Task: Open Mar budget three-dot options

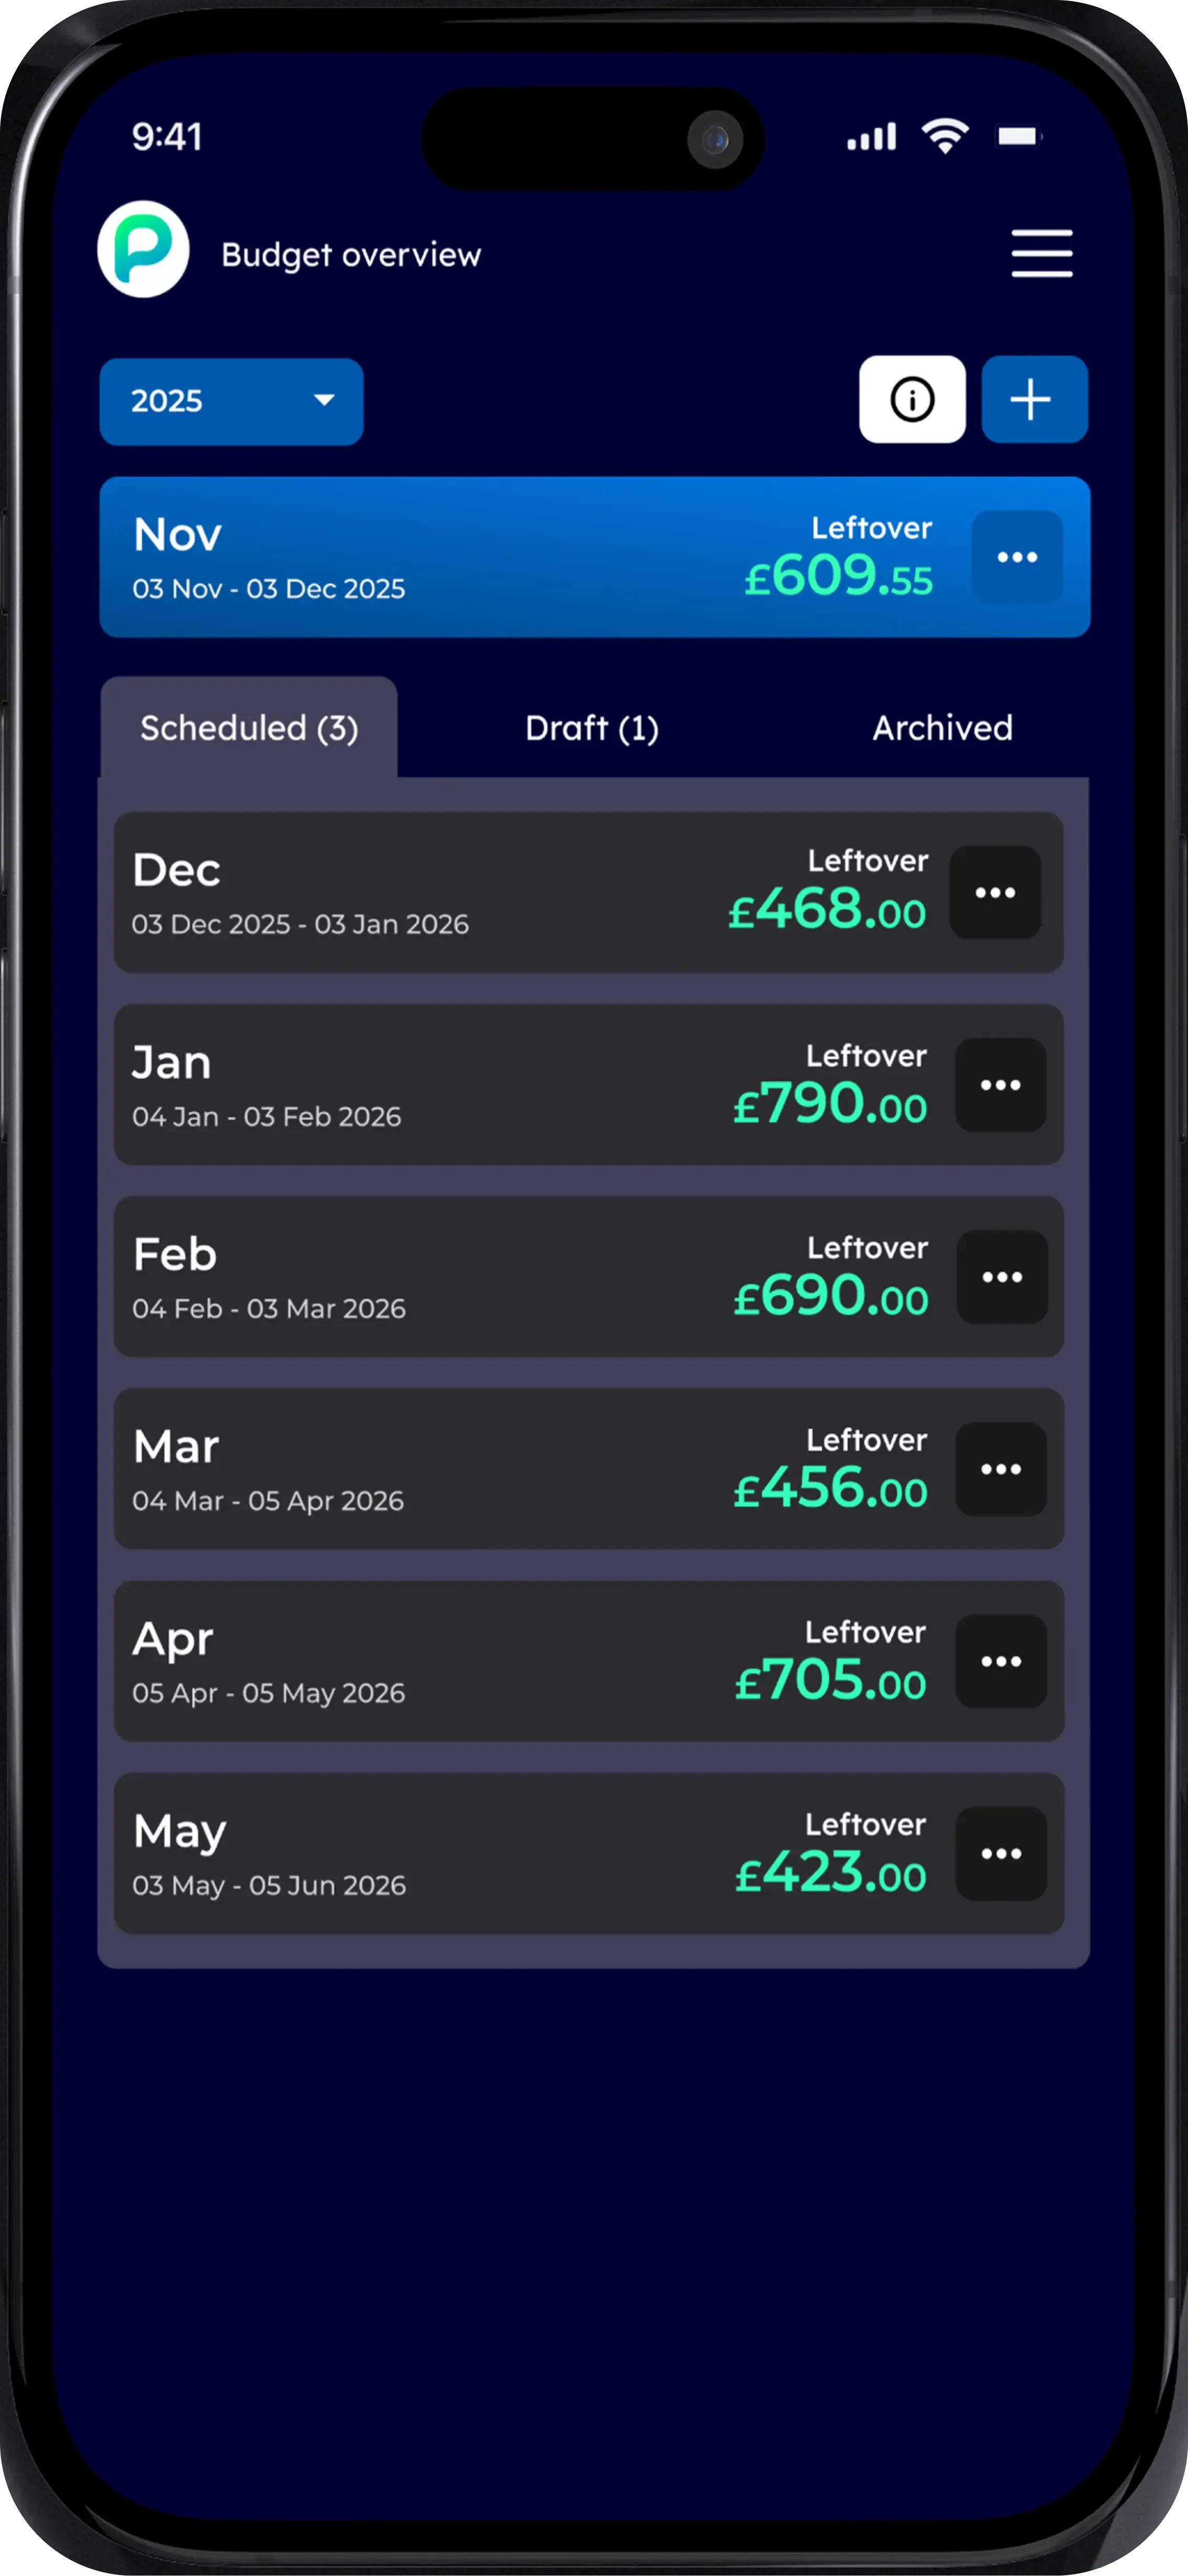Action: pos(1001,1469)
